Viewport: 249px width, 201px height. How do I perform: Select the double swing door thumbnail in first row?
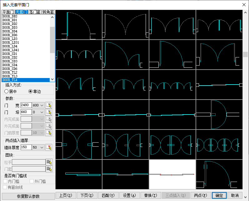click(x=126, y=25)
